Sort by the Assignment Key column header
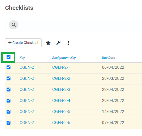 coord(64,58)
